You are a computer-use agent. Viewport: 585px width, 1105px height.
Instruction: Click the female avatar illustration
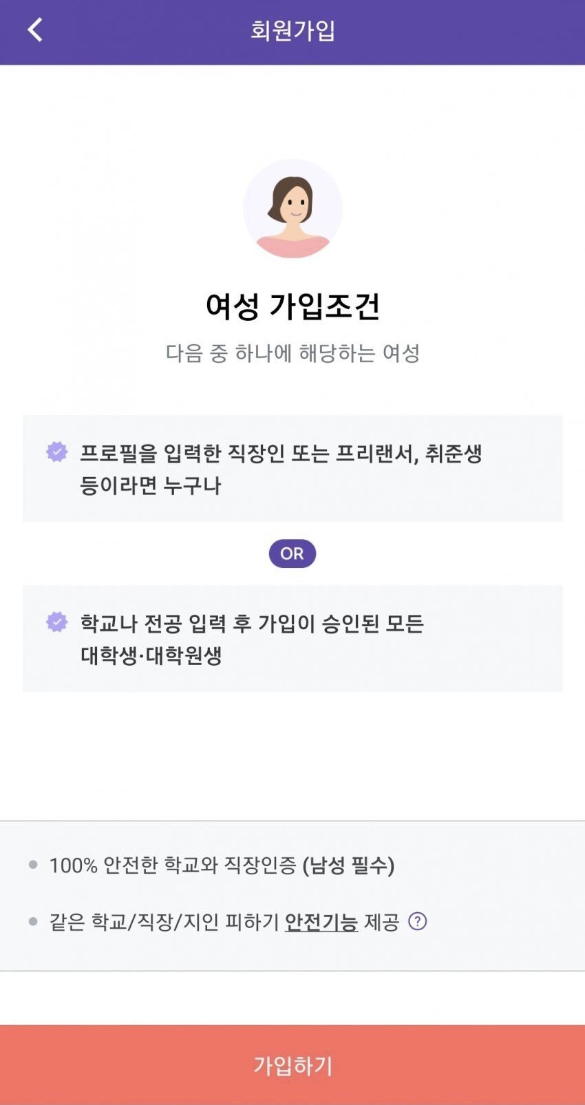click(292, 209)
